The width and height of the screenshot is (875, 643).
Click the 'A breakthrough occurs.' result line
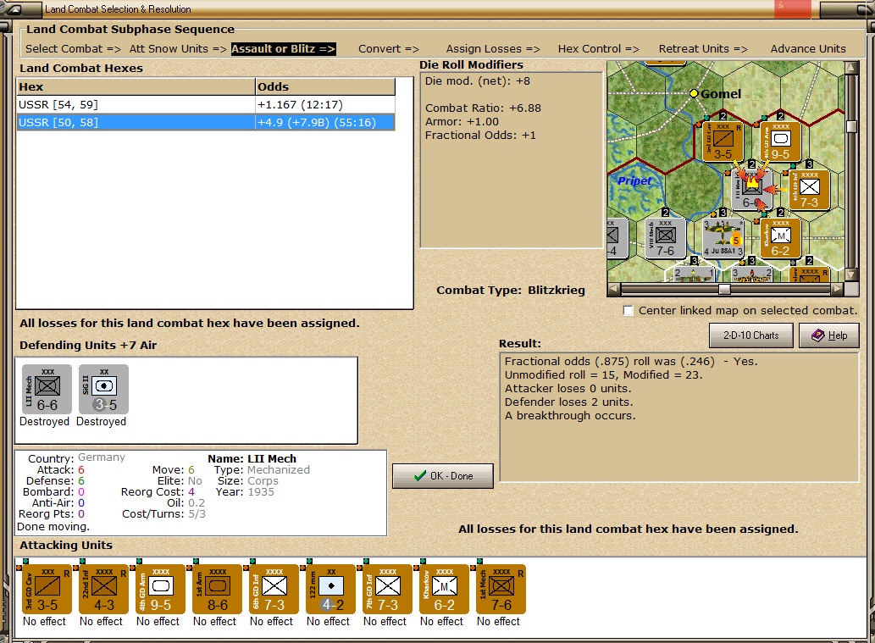pyautogui.click(x=570, y=416)
